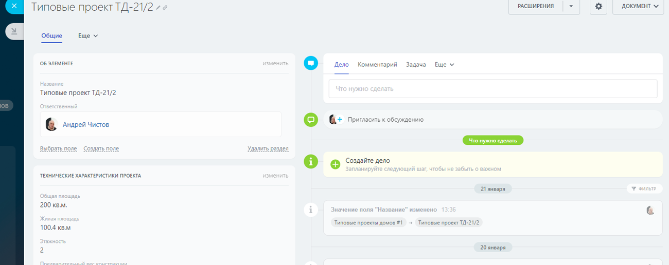
Task: Click the blue chat bubble timeline icon
Action: coord(311,63)
